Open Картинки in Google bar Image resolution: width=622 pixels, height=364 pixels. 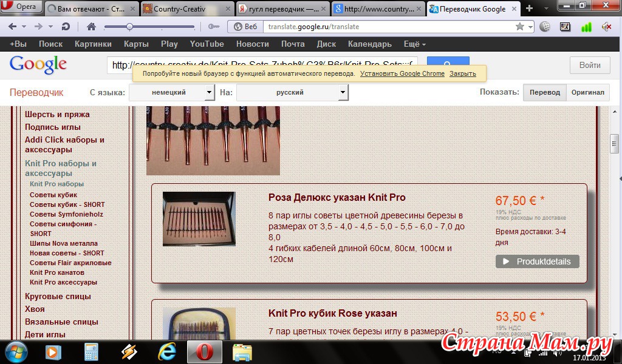coord(93,44)
